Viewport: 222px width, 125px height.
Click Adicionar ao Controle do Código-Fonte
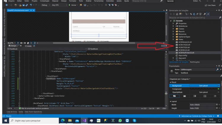(197, 116)
